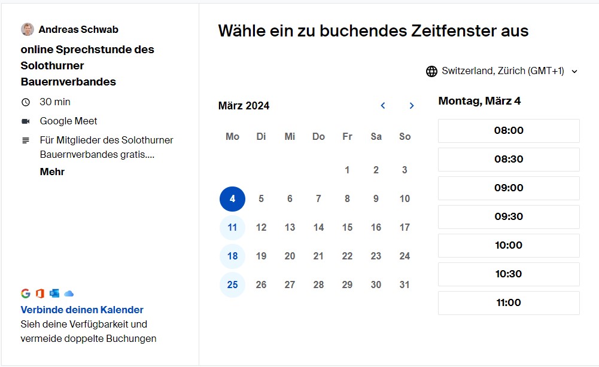Click Verbinde deinen Kalender link
The height and width of the screenshot is (367, 599).
pyautogui.click(x=82, y=310)
